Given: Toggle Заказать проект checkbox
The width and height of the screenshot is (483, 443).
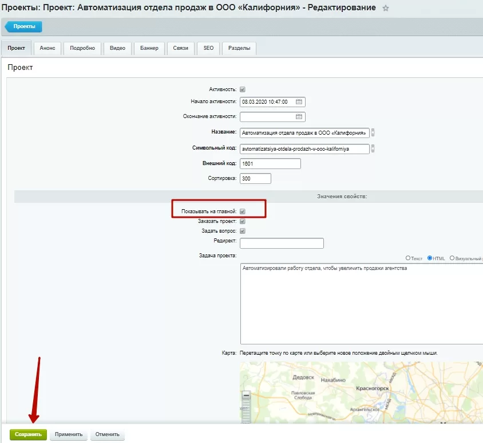Looking at the screenshot, I should [x=243, y=221].
